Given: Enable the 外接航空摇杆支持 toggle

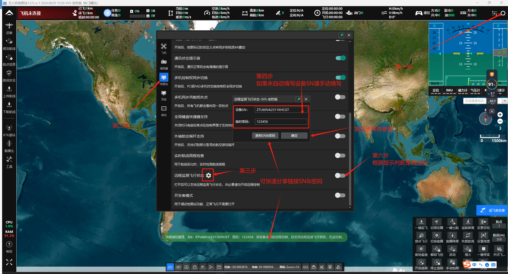Looking at the screenshot, I should [x=340, y=136].
